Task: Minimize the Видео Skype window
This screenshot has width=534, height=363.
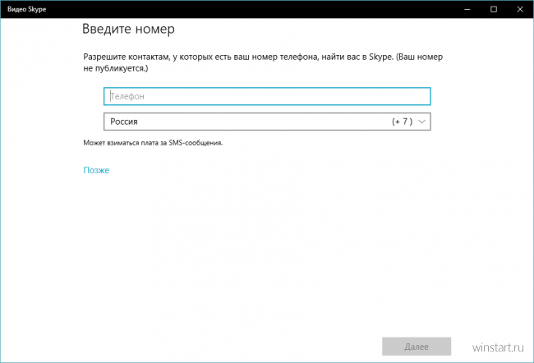Action: point(467,9)
